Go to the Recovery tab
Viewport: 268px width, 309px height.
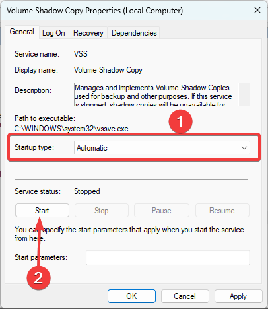[x=88, y=33]
